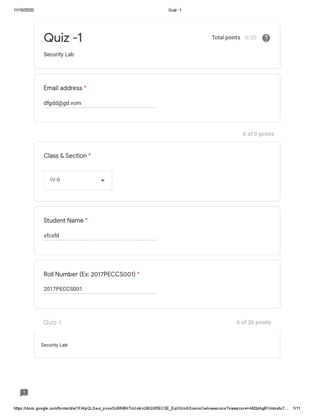Click the 11/10/2020 date in page header
The width and height of the screenshot is (314, 419).
[24, 10]
